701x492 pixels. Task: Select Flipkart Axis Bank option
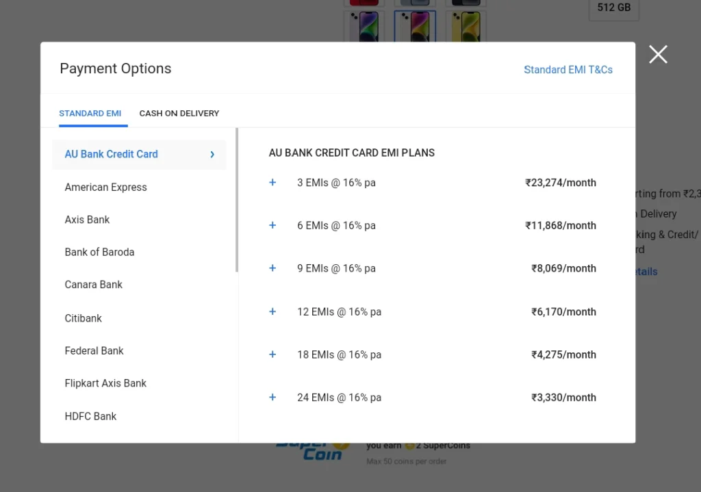click(105, 383)
